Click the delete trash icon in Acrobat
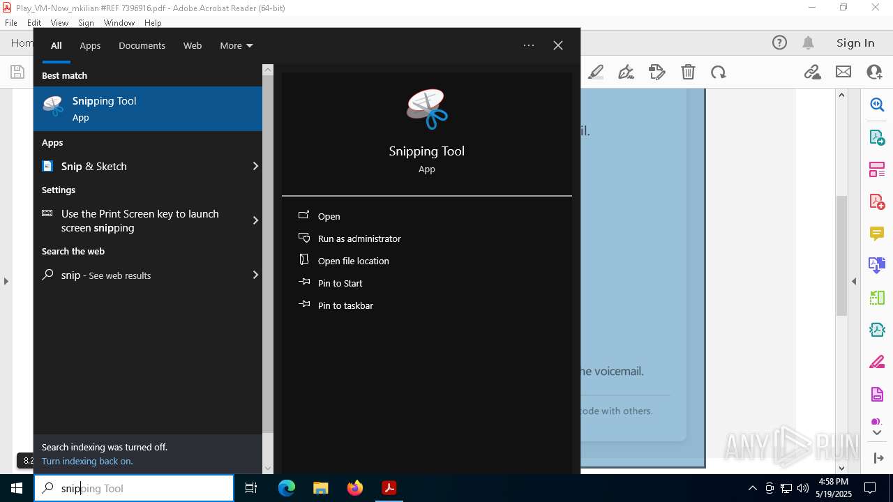Viewport: 893px width, 502px height. click(688, 72)
